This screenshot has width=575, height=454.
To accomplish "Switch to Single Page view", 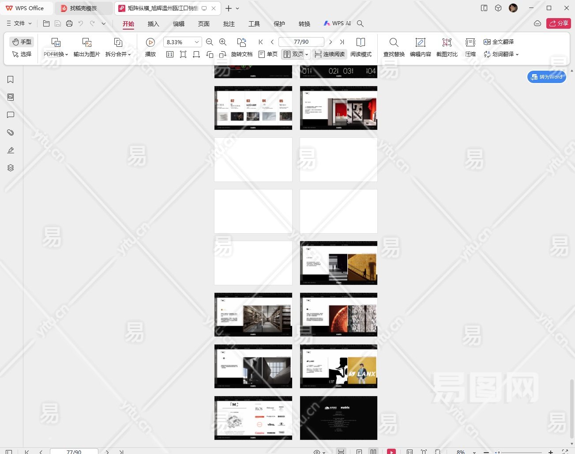I will pos(268,54).
